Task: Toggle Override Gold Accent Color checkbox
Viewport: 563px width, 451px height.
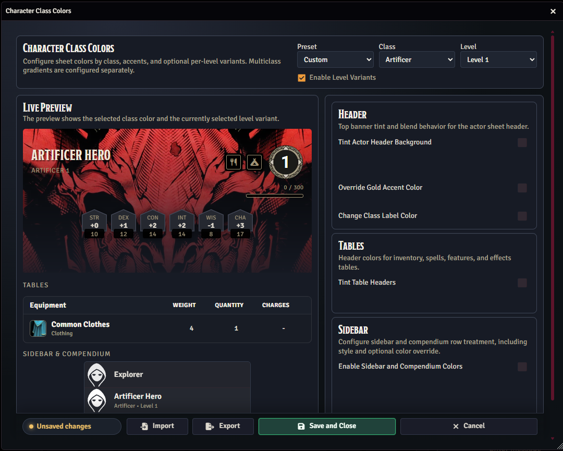Action: pos(522,188)
